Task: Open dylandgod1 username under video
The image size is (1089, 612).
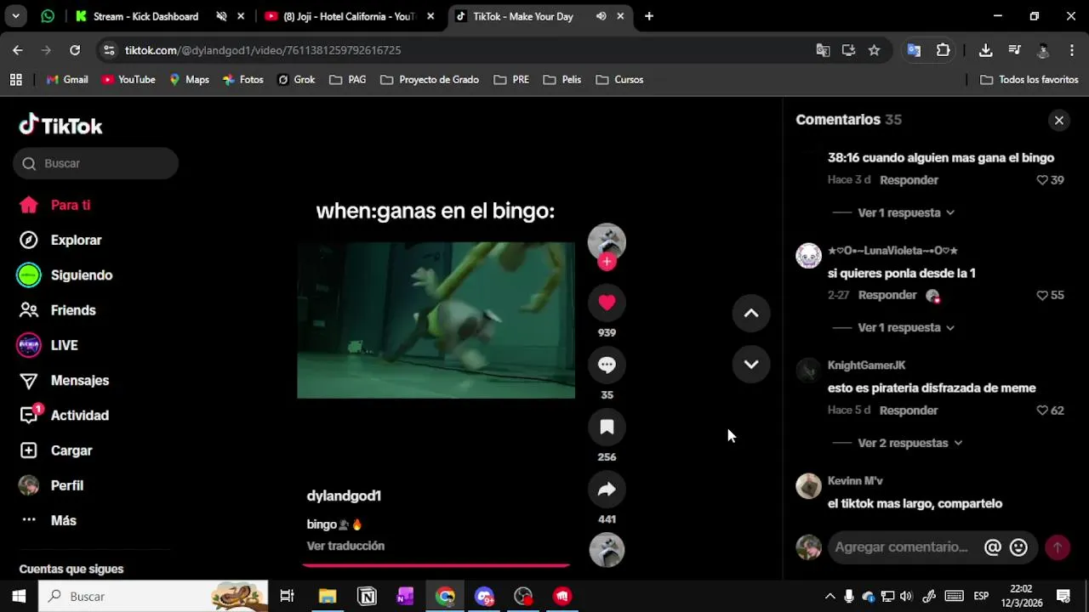Action: [x=344, y=496]
